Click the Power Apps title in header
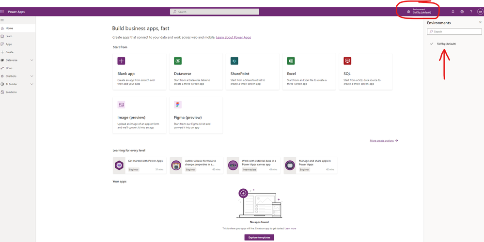The image size is (484, 242). click(x=16, y=12)
